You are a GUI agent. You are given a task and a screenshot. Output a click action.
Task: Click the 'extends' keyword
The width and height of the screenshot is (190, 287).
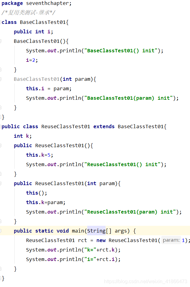(x=104, y=126)
